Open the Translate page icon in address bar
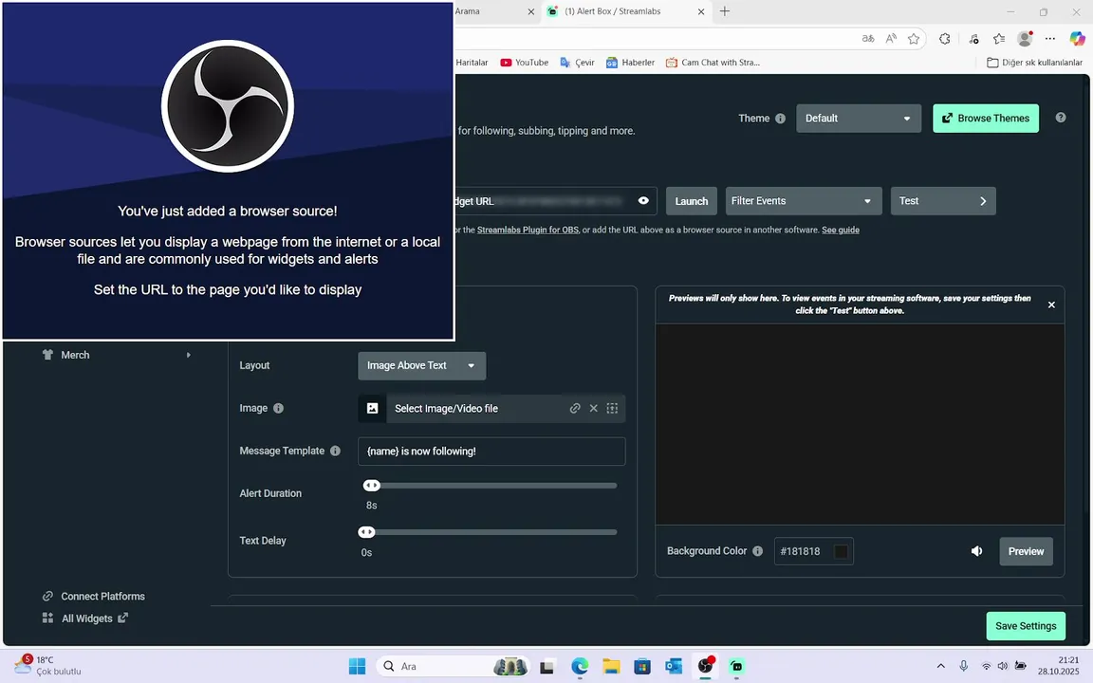Image resolution: width=1093 pixels, height=683 pixels. point(868,39)
